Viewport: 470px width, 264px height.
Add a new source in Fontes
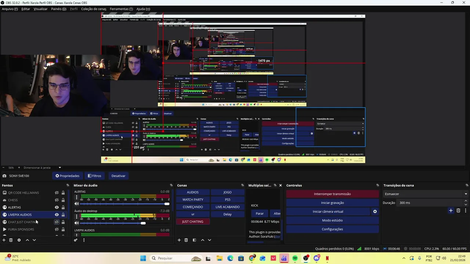[x=4, y=240]
